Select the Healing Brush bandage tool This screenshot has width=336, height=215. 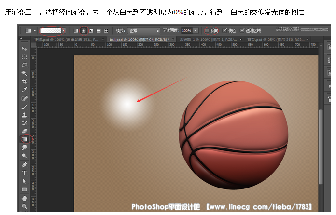click(x=24, y=98)
